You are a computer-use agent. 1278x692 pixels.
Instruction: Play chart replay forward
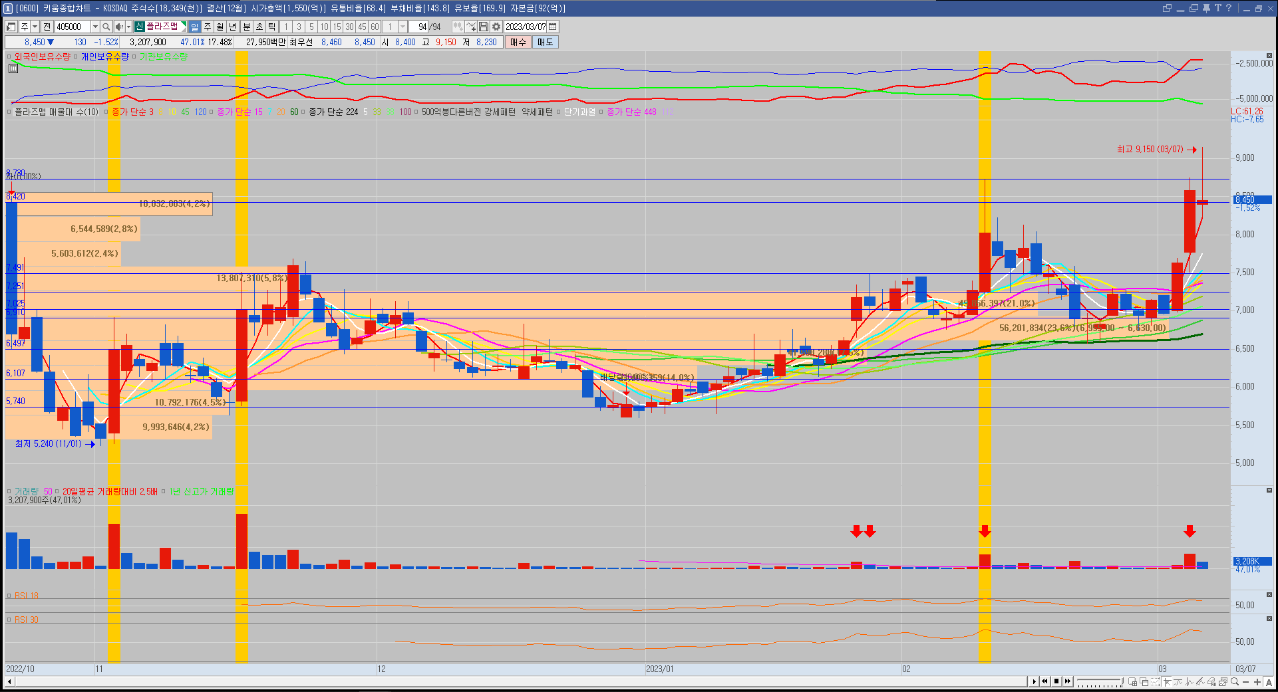[x=1035, y=681]
